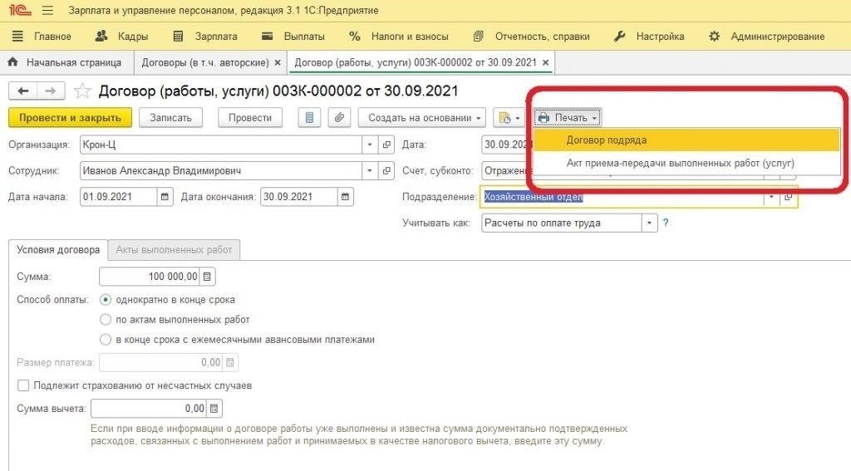851x471 pixels.
Task: Click the Подразделение Хозяйственный отдел field
Action: [x=622, y=197]
